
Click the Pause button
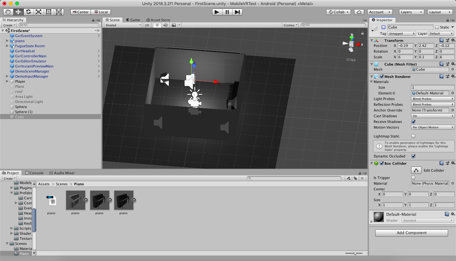[x=227, y=12]
